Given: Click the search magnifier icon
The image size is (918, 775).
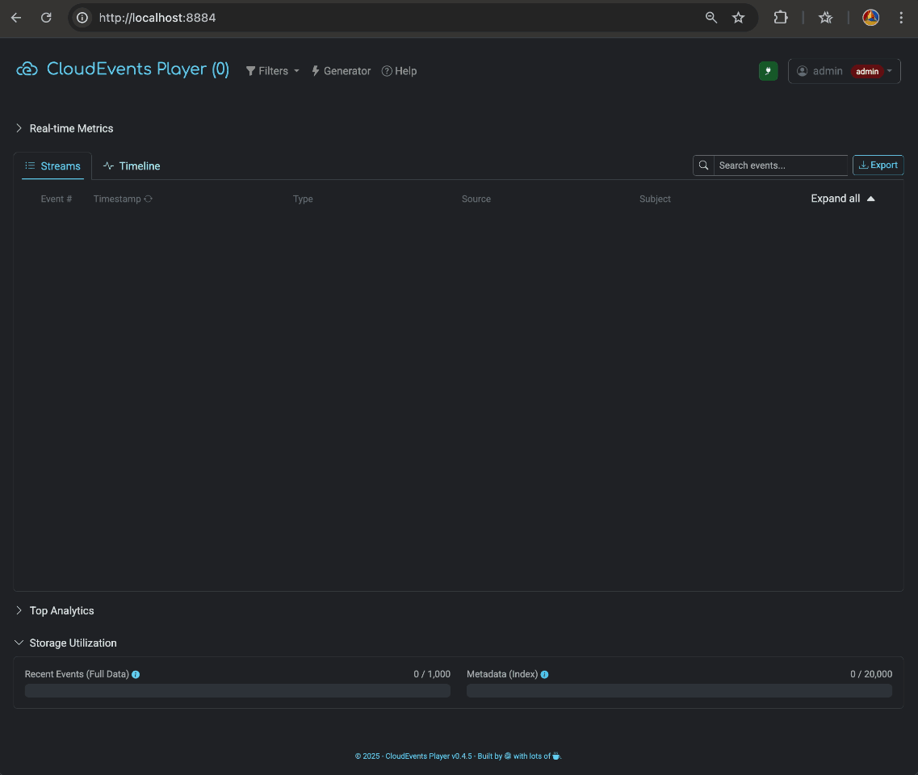Looking at the screenshot, I should (702, 165).
